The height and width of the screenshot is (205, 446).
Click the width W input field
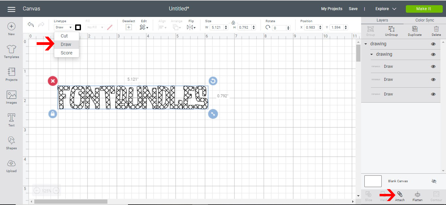(217, 27)
